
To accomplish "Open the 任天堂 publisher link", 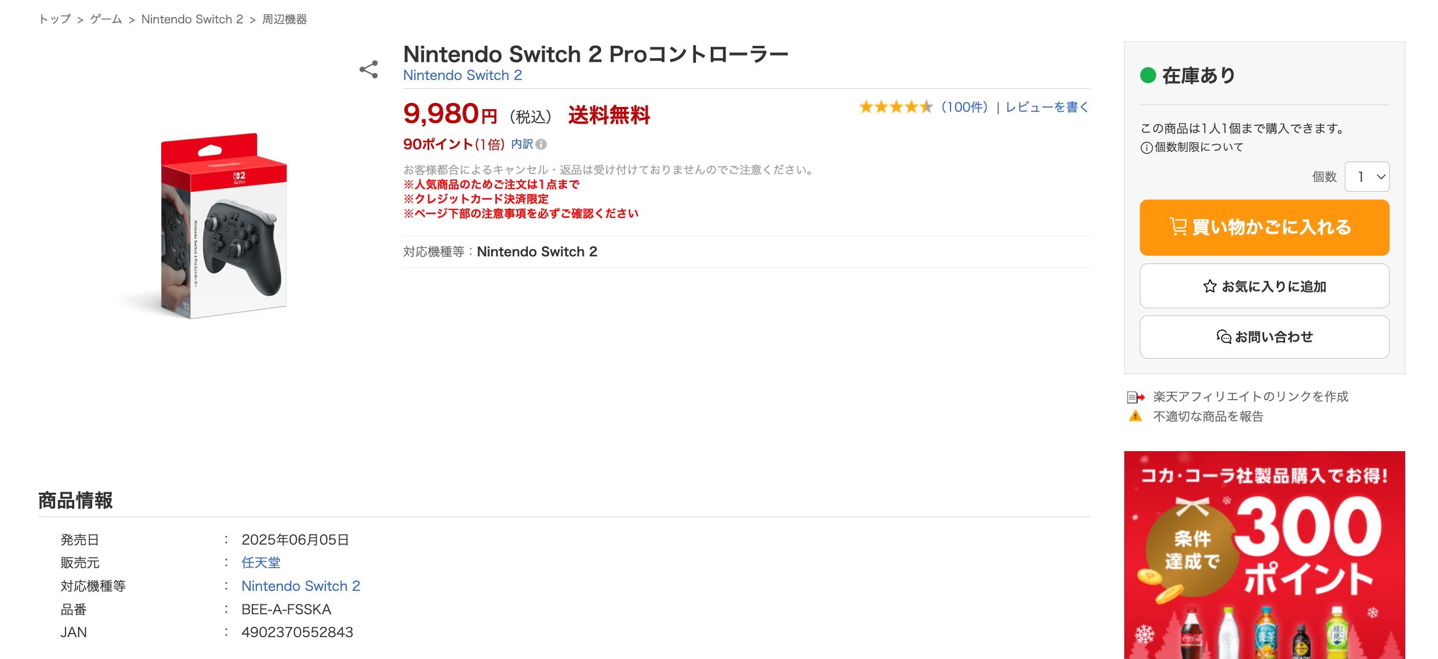I will coord(261,562).
